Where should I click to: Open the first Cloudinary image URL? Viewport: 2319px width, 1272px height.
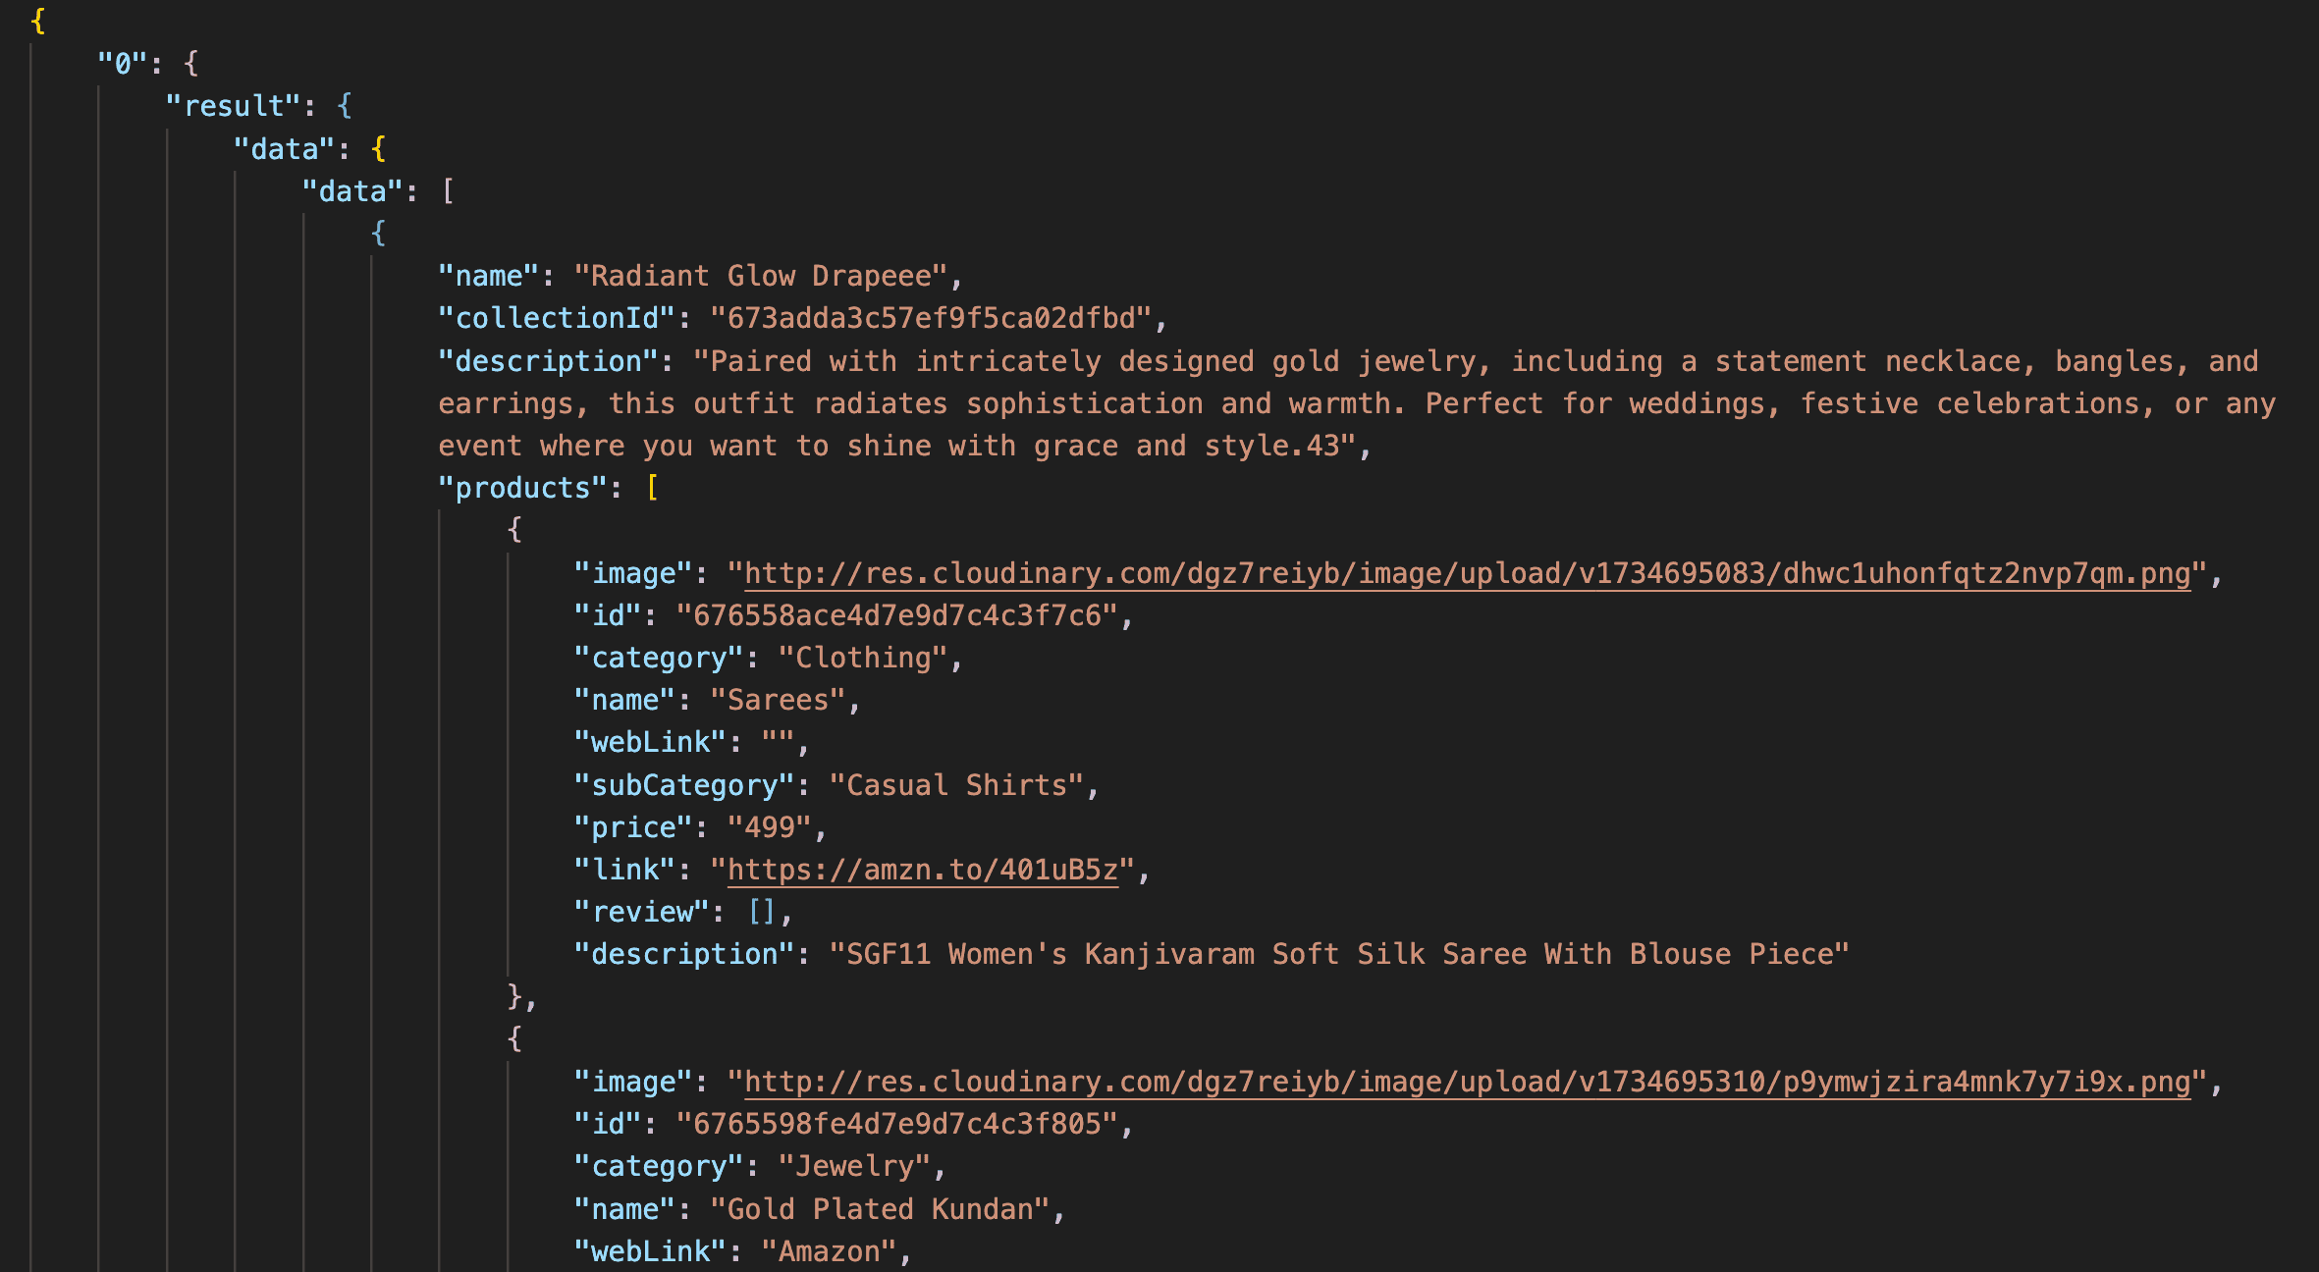1467,573
